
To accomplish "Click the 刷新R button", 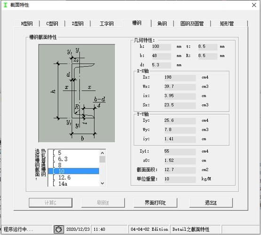I will coord(103,203).
